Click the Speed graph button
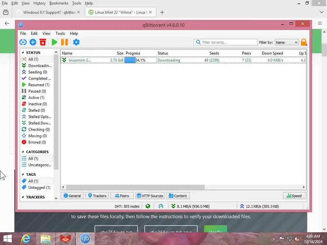Screen dimensions: 327x245 tap(294, 196)
